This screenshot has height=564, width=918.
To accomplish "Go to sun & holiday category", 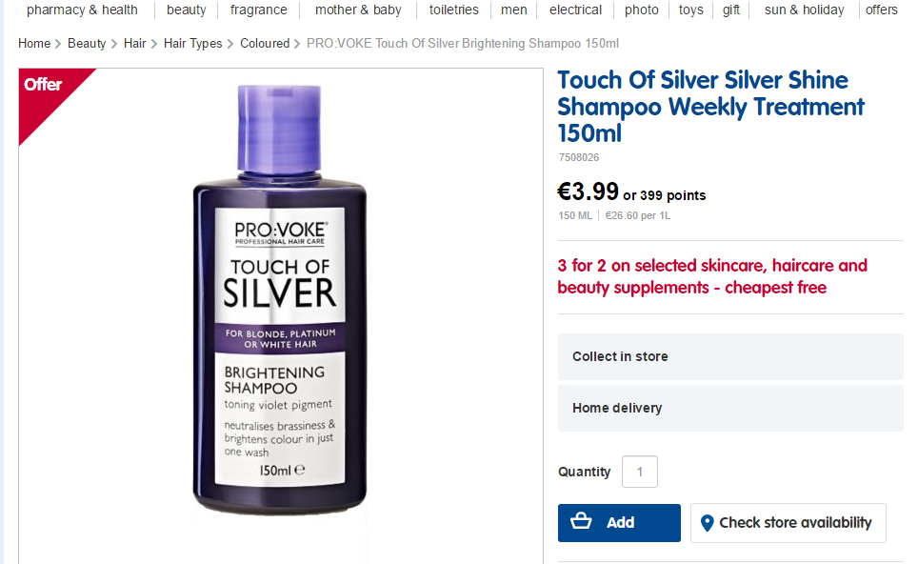I will 804,10.
